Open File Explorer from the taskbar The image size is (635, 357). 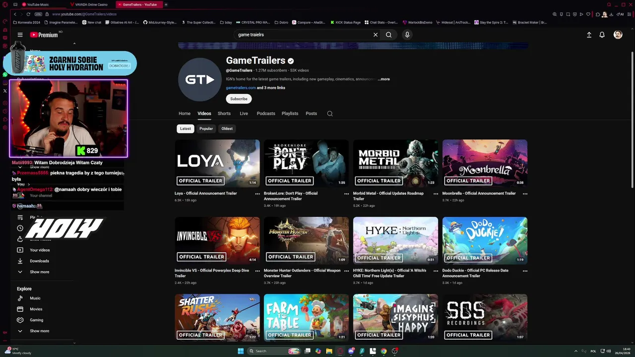pos(329,351)
